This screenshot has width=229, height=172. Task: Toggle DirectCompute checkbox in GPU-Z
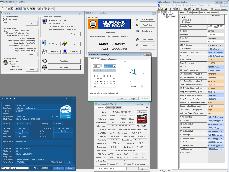[x=133, y=164]
